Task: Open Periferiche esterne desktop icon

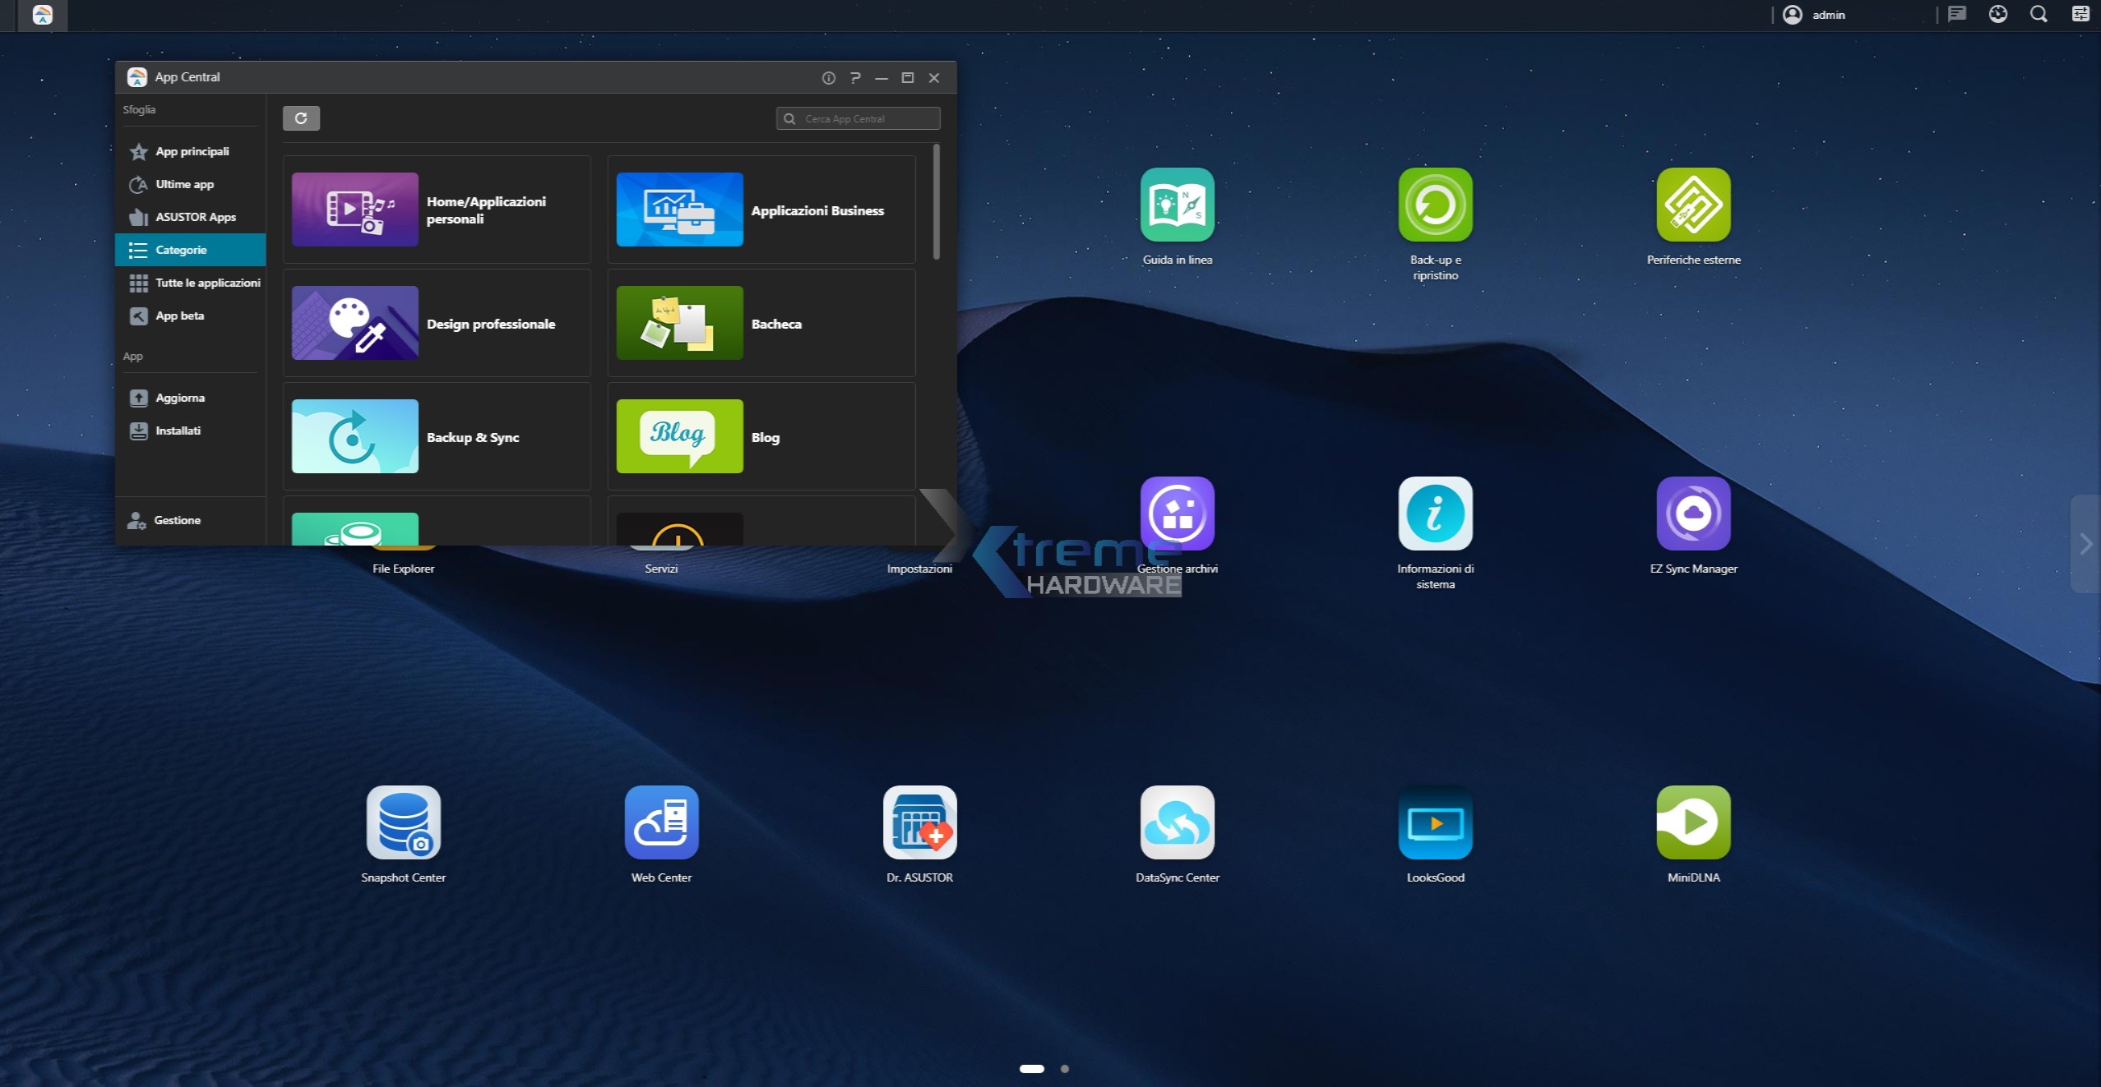Action: [1693, 205]
